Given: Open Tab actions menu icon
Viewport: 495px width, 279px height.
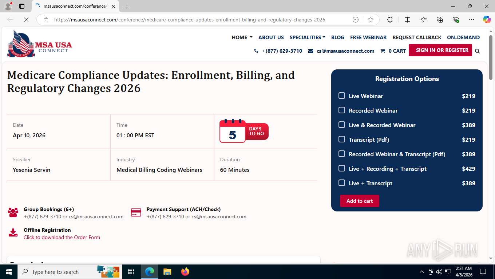Looking at the screenshot, I should pos(22,6).
